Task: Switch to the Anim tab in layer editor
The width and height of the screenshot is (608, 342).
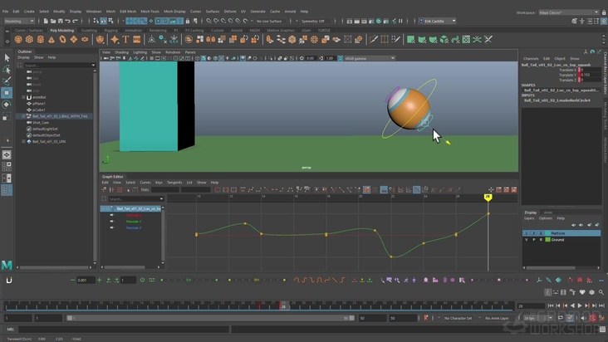Action: 547,212
